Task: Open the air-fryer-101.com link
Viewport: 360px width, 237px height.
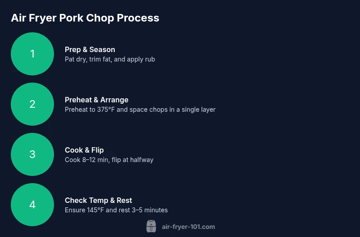Action: (188, 227)
